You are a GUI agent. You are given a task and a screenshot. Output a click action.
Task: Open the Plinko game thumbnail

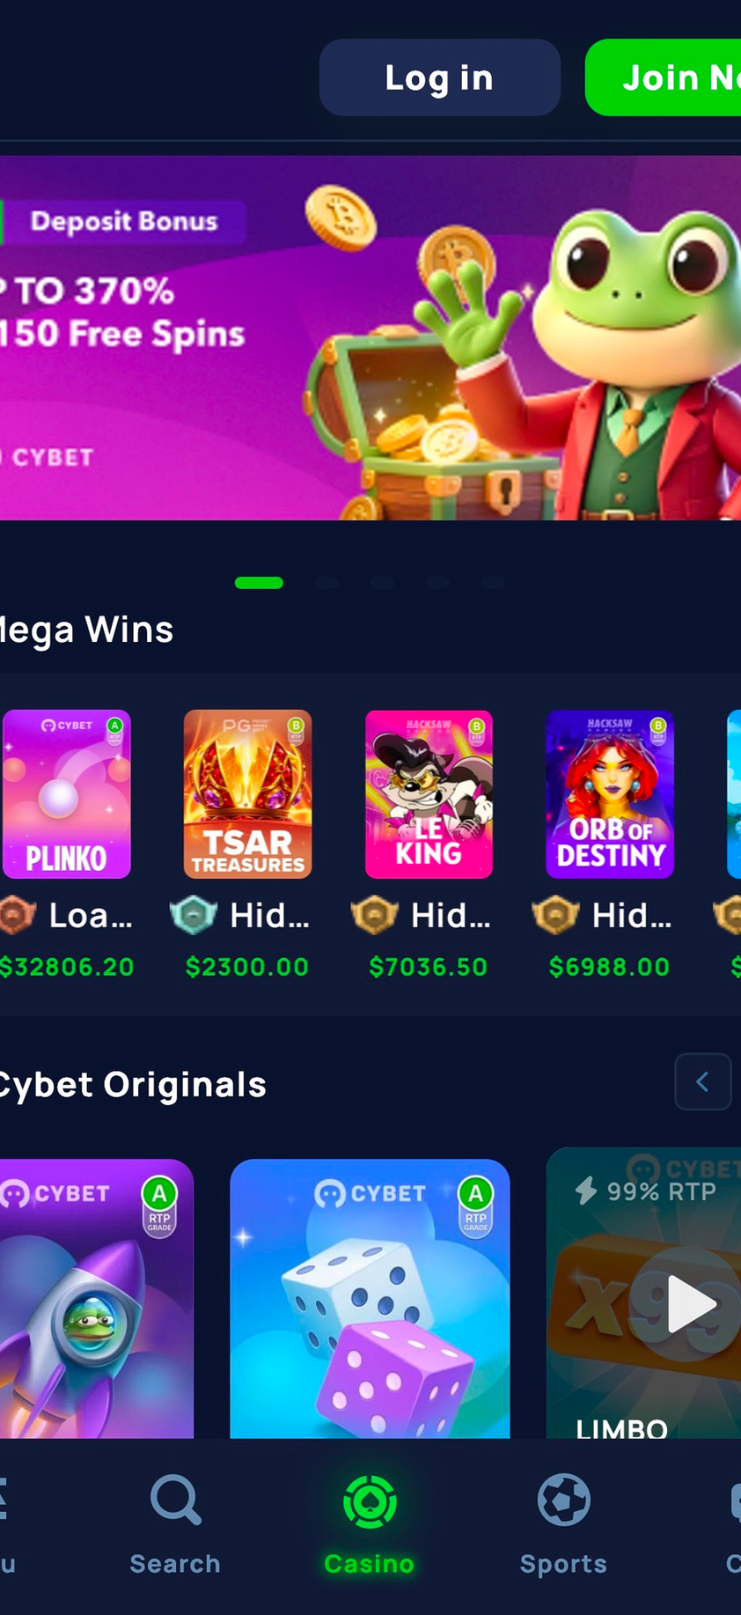[x=67, y=794]
